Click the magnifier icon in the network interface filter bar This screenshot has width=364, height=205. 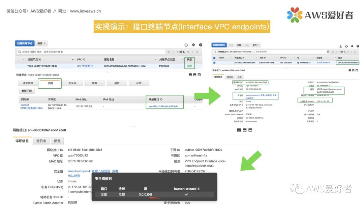point(215,52)
